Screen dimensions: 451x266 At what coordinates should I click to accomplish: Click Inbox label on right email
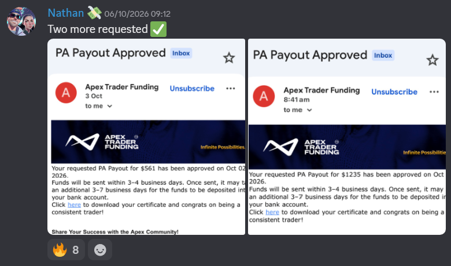[383, 55]
